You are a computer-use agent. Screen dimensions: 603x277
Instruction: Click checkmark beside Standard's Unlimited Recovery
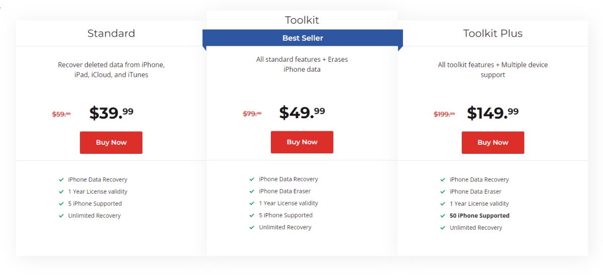click(61, 216)
